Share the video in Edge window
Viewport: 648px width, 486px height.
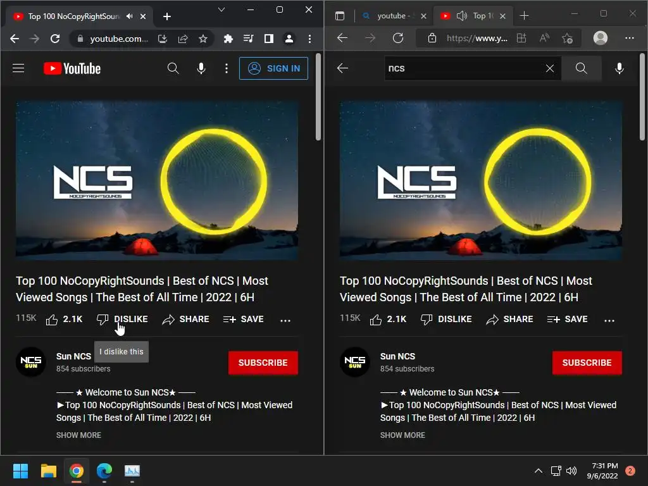tap(509, 320)
